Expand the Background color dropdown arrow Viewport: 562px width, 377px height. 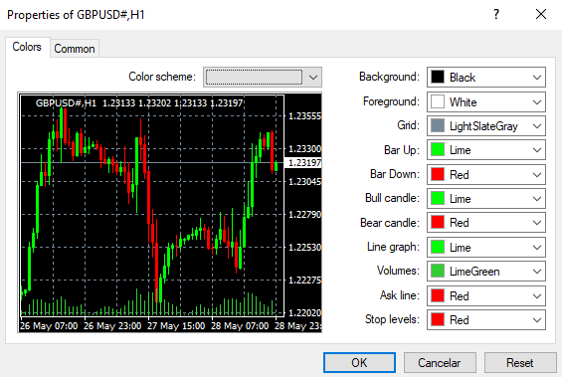click(536, 78)
